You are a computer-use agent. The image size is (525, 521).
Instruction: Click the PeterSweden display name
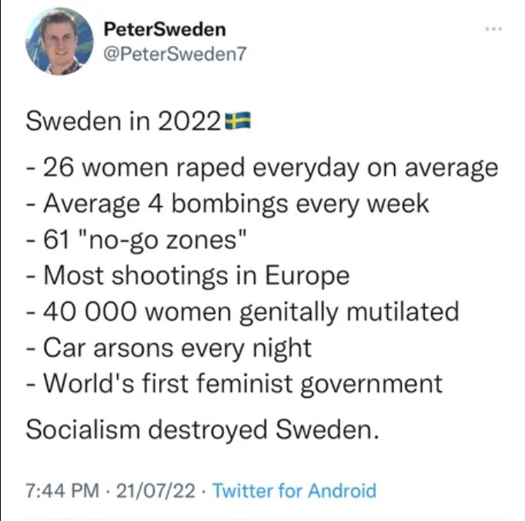[165, 29]
